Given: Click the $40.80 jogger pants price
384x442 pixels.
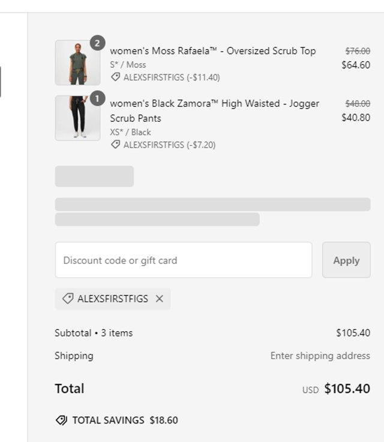Looking at the screenshot, I should (355, 118).
